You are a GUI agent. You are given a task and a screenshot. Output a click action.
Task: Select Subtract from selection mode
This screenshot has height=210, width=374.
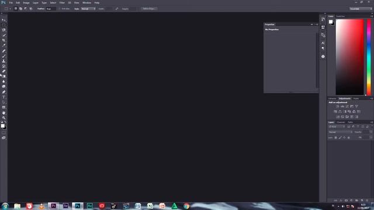click(26, 9)
